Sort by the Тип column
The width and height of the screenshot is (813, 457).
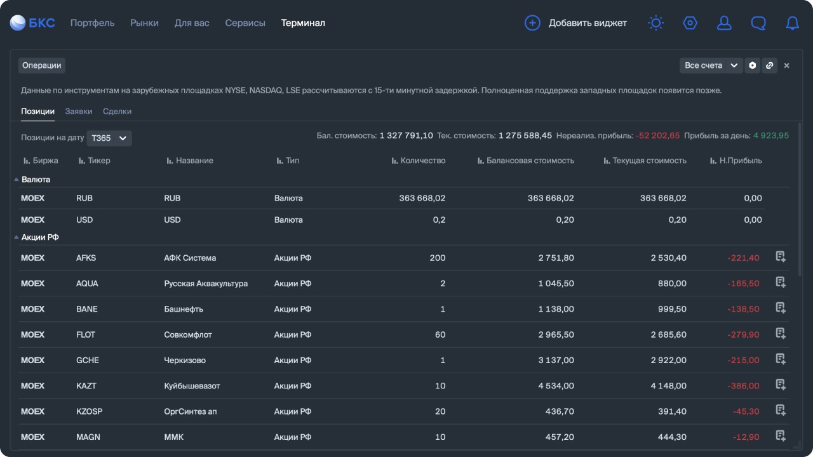click(288, 161)
